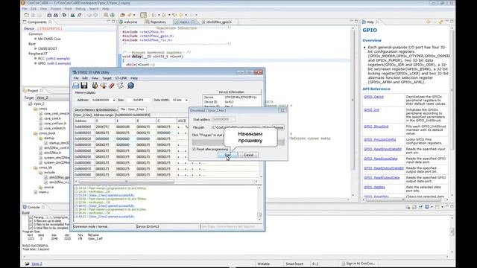Click the blue globe icon in ST-LINK toolbar
The height and width of the screenshot is (268, 477).
[x=131, y=86]
